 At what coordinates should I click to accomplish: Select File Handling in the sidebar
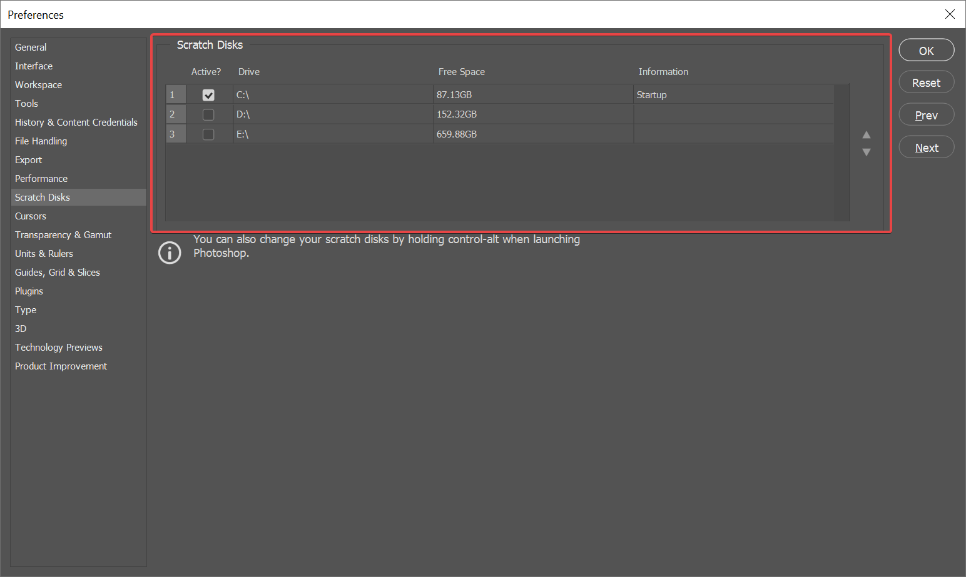(41, 141)
